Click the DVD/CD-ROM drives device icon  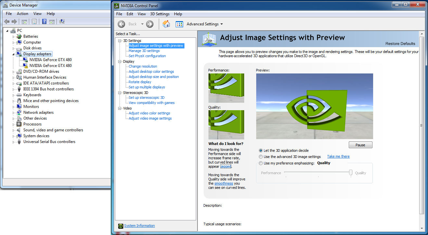coord(19,72)
